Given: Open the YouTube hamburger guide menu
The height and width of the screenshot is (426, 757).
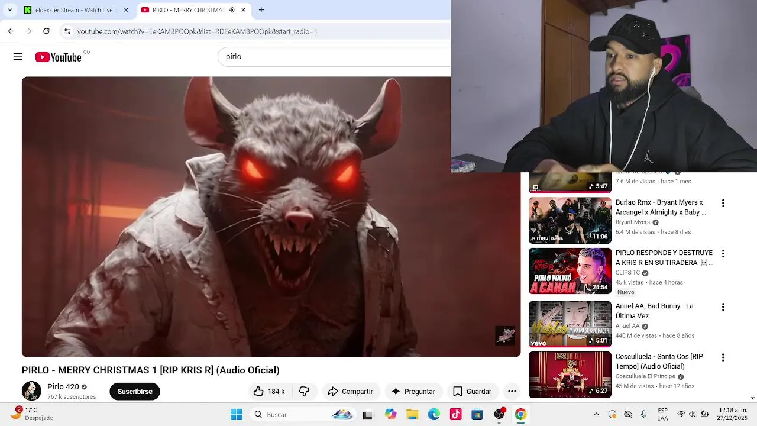Looking at the screenshot, I should [18, 57].
